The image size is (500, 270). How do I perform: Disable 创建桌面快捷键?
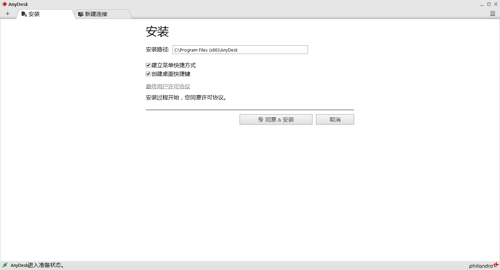tap(148, 74)
